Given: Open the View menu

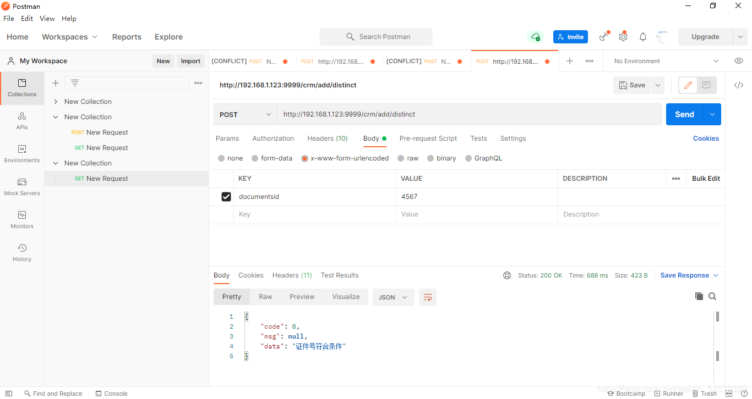Looking at the screenshot, I should 47,18.
